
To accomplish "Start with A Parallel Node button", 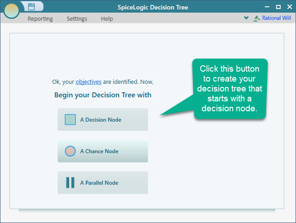I will coord(103,182).
